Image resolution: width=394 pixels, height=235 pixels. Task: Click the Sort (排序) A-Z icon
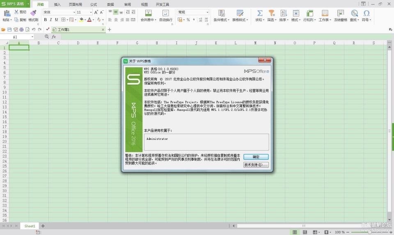284,13
